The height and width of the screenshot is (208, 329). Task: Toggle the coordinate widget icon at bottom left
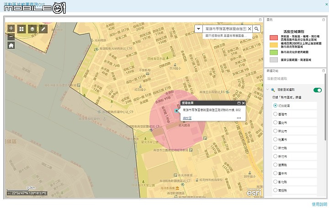coord(9,193)
